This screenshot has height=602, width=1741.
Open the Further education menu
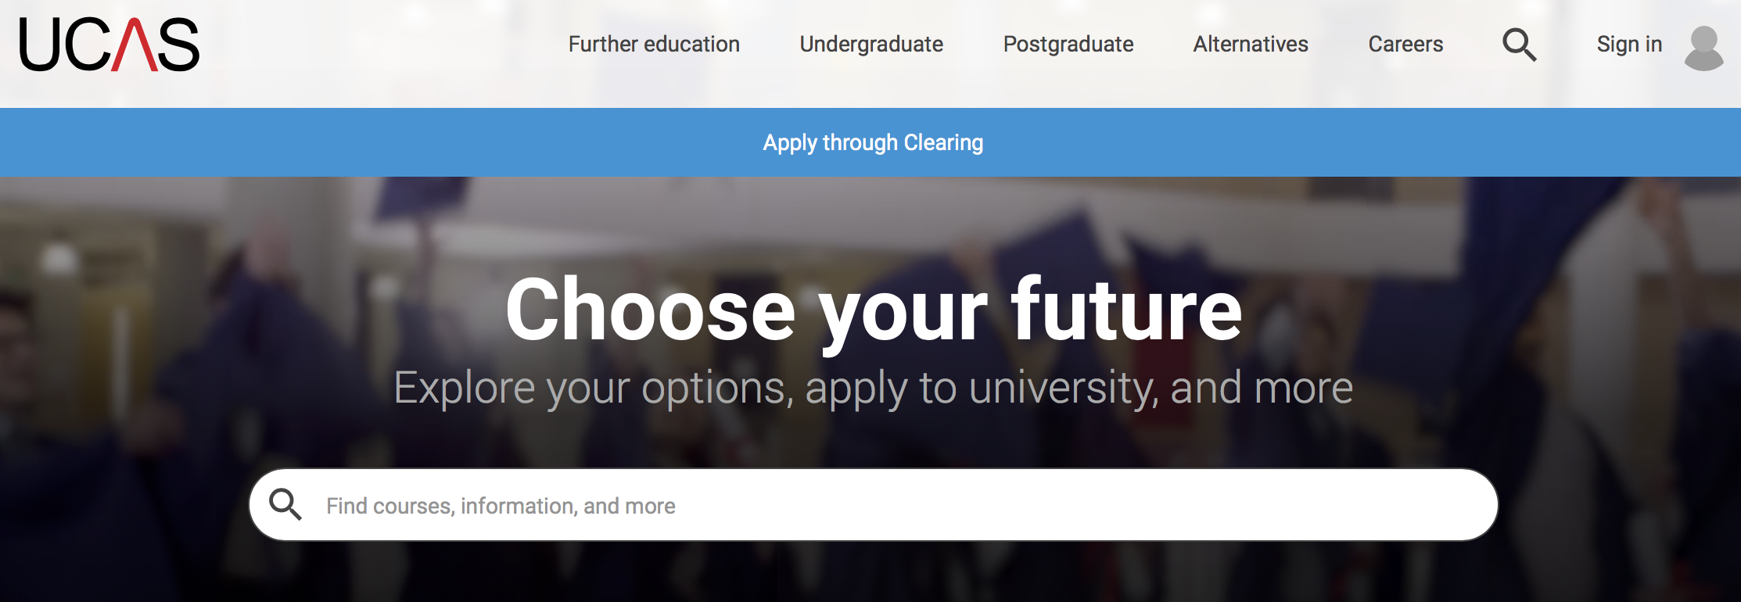(x=654, y=45)
